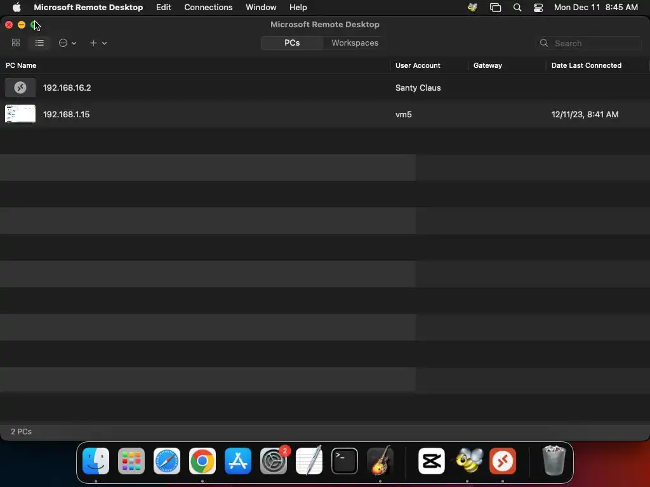Image resolution: width=650 pixels, height=487 pixels.
Task: Click remote desktop icon for 192.168.16.2
Action: [x=20, y=88]
